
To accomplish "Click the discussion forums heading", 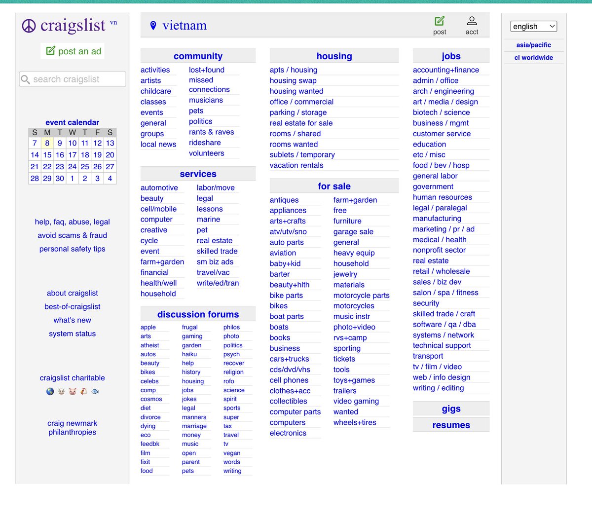I will [198, 314].
